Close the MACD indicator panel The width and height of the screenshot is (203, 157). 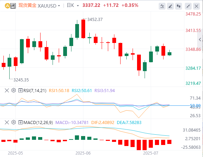(x=7, y=122)
